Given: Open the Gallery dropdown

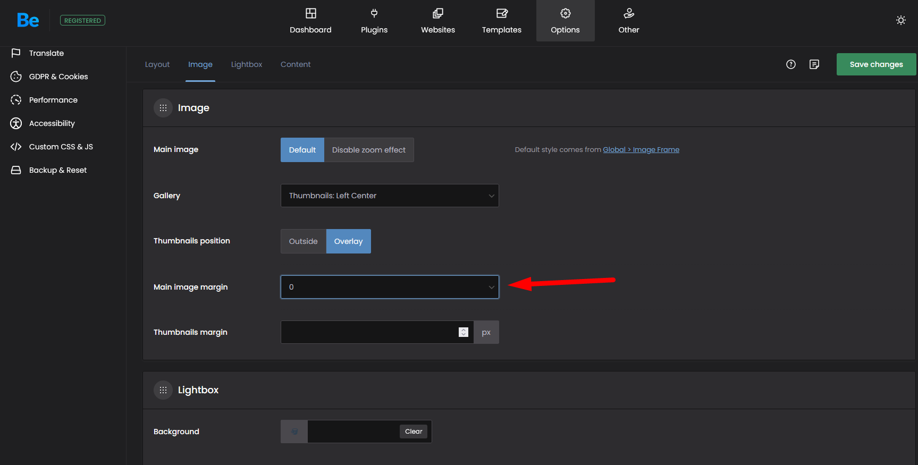Looking at the screenshot, I should pyautogui.click(x=390, y=196).
